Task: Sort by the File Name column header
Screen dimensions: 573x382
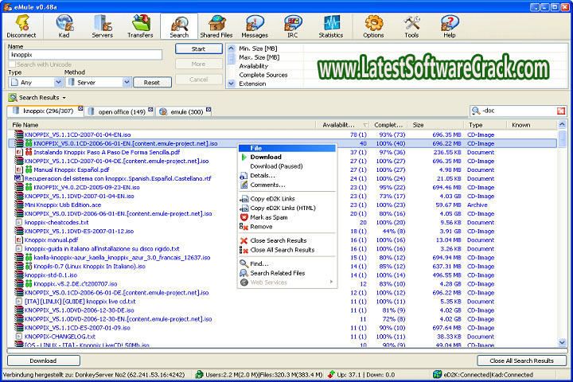Action: [162, 125]
